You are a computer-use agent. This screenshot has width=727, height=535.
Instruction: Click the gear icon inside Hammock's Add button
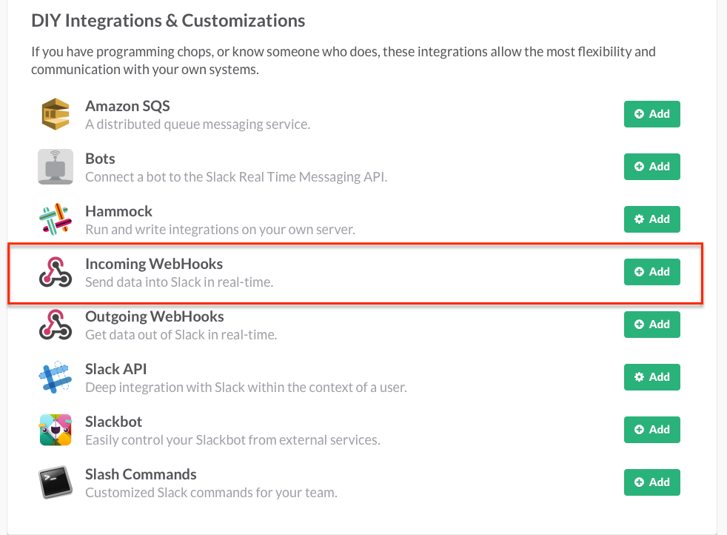pos(640,219)
